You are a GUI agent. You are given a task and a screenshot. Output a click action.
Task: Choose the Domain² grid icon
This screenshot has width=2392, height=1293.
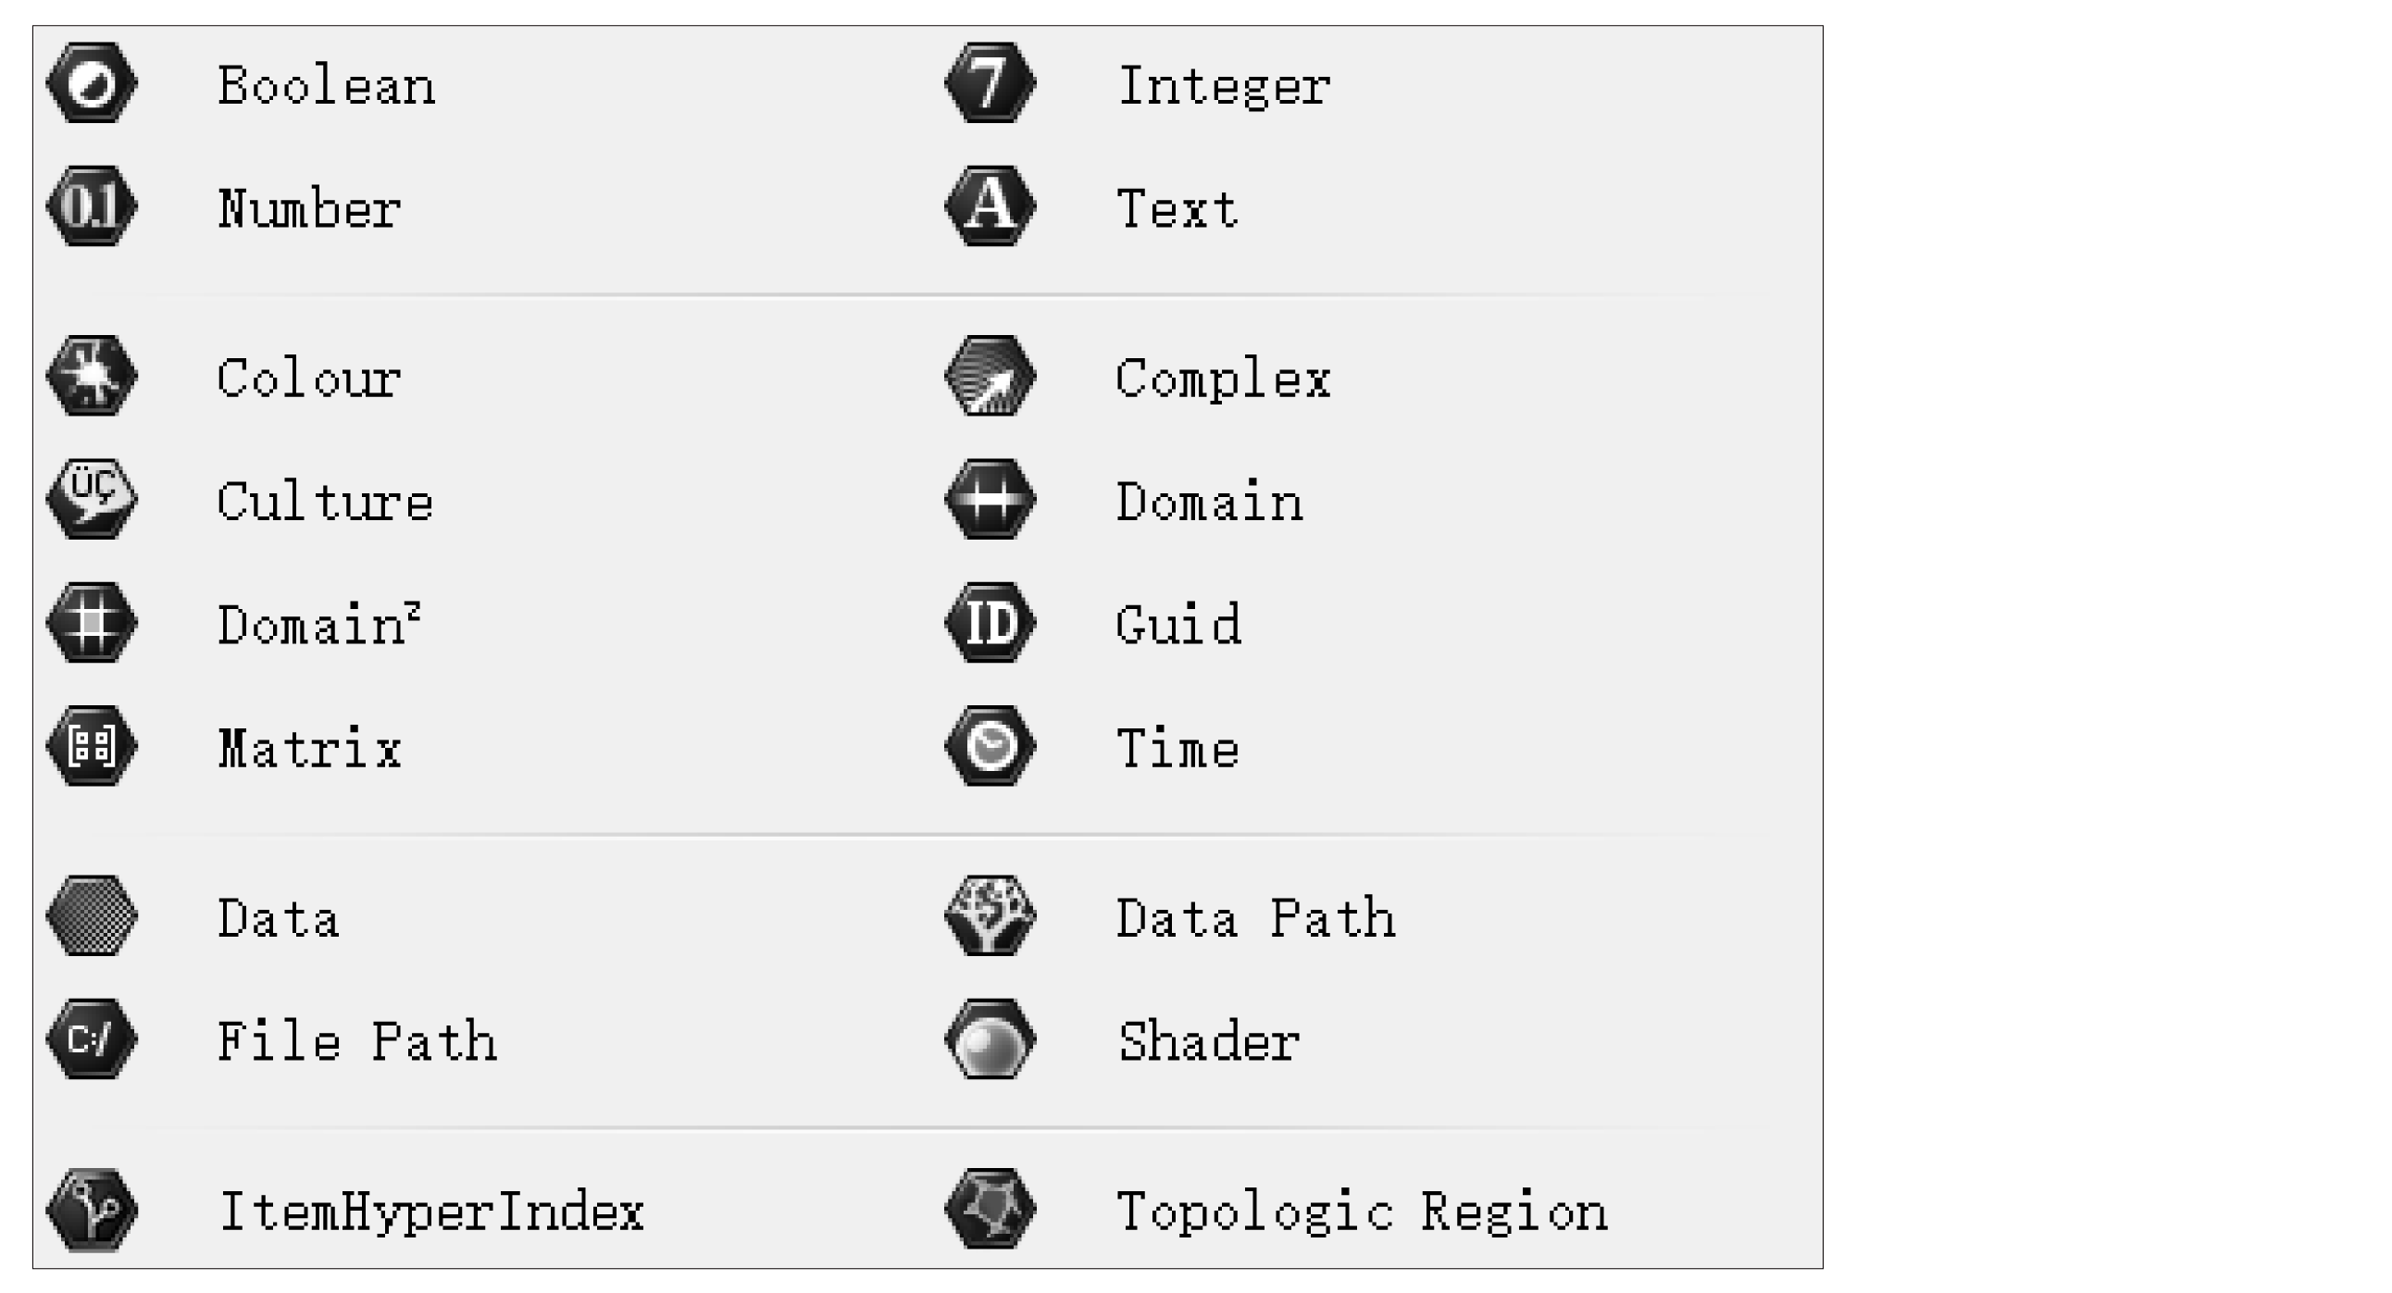92,623
